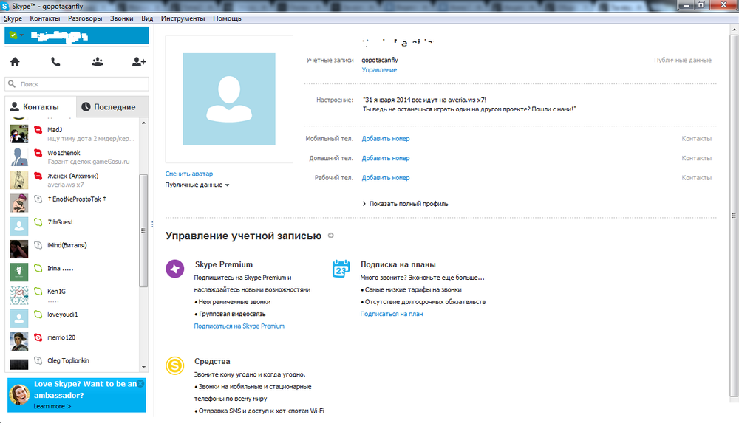Screen dimensions: 739x443
Task: Open the Звонки menu
Action: 122,18
